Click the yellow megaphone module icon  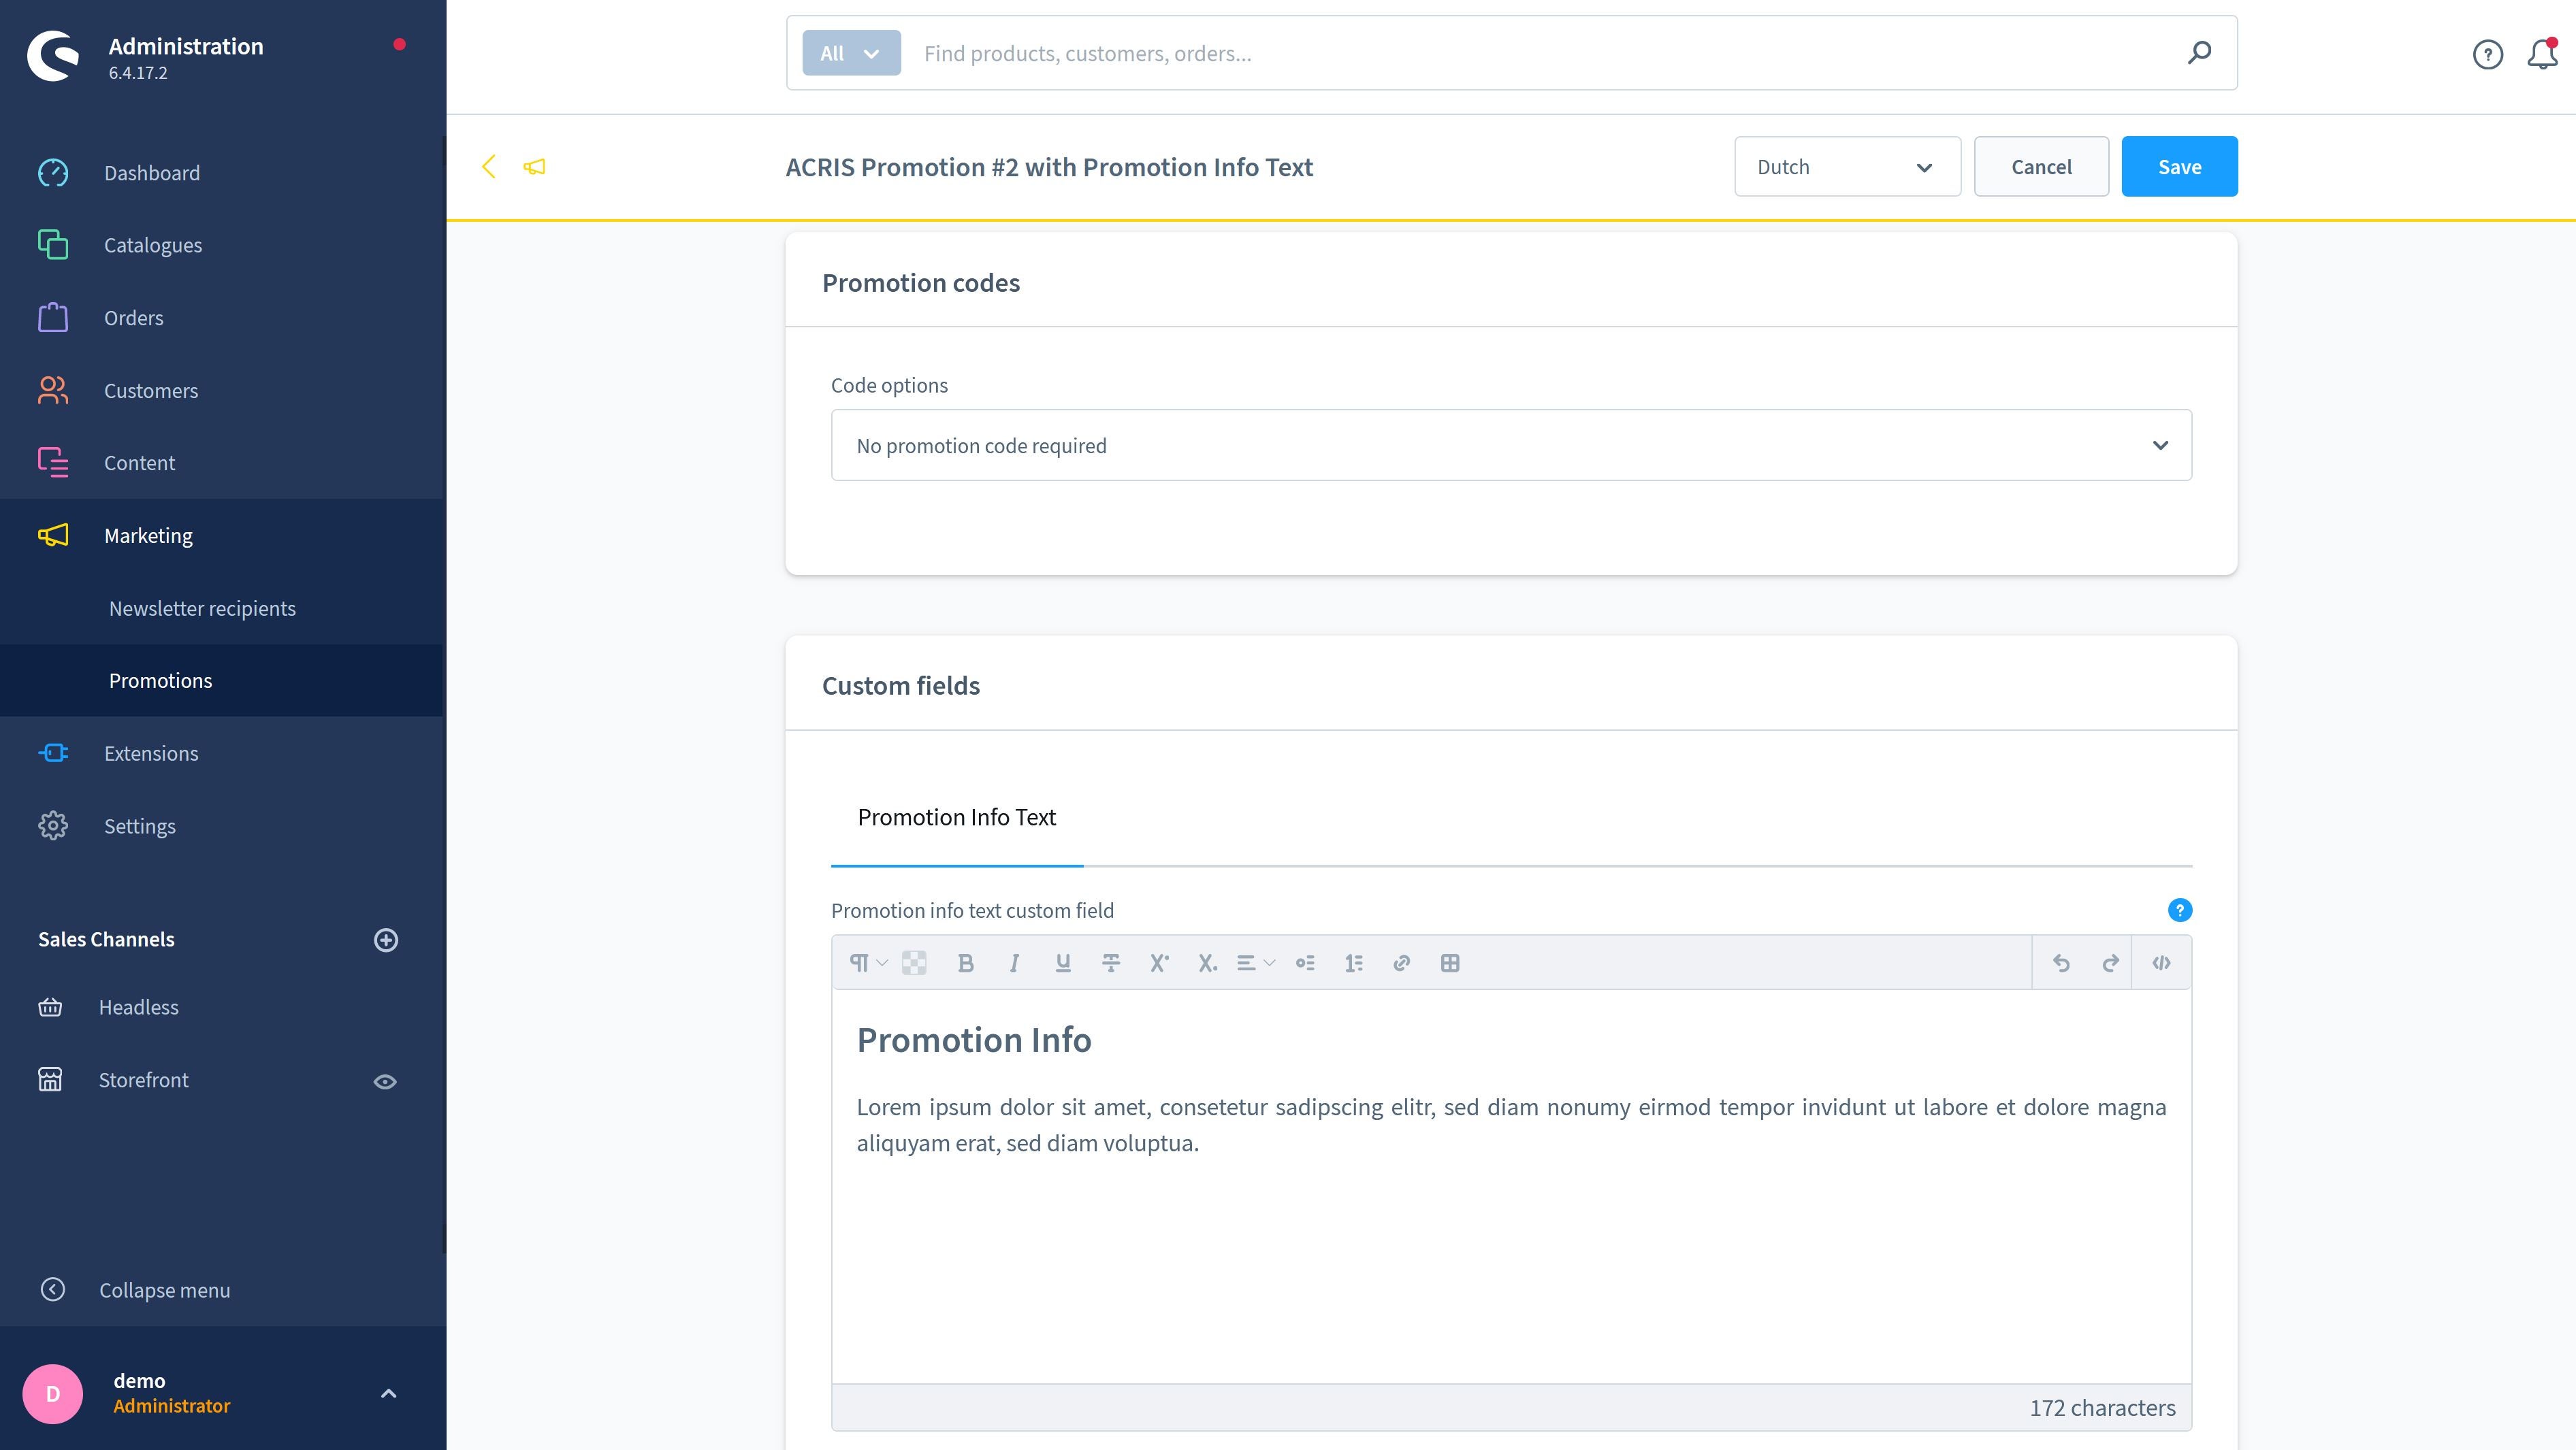tap(535, 167)
